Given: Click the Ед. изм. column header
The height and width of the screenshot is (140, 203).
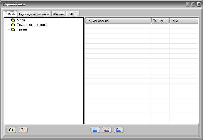Looking at the screenshot, I should tap(160, 21).
